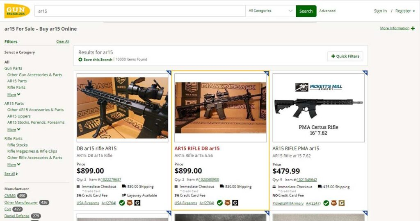420x221 pixels.
Task: Click gold G badge for PickettsMillArmory
Action: click(x=342, y=203)
